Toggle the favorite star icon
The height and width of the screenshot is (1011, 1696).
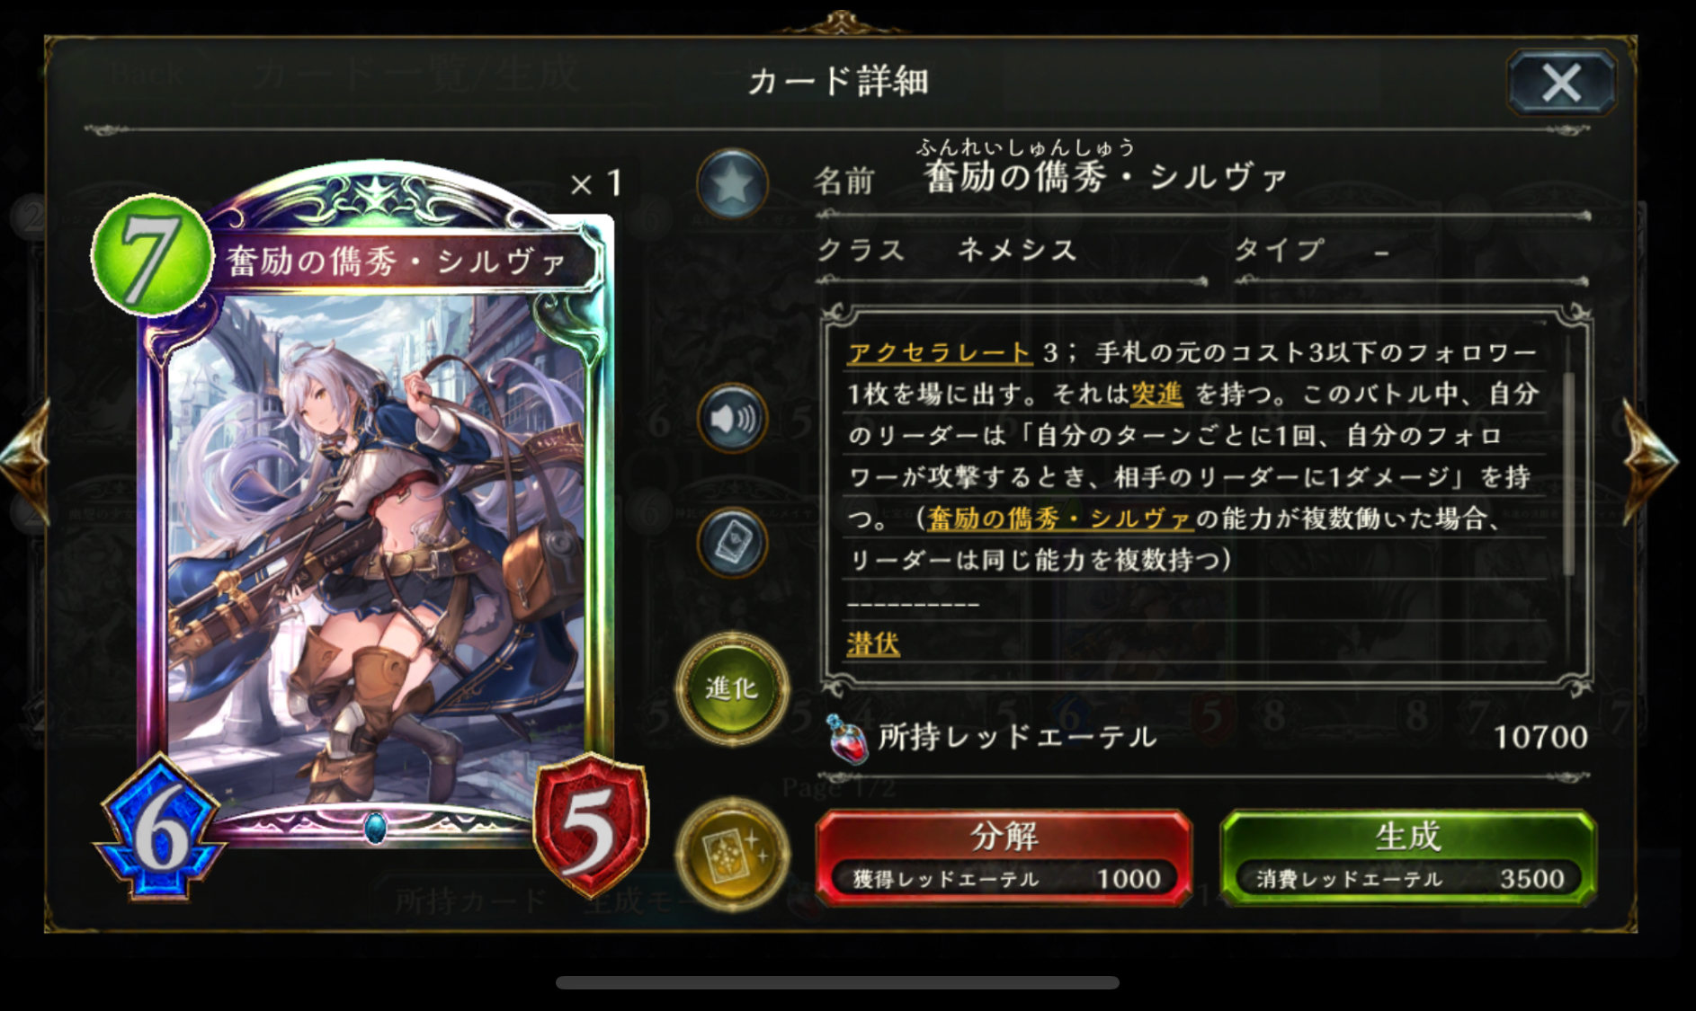tap(732, 183)
